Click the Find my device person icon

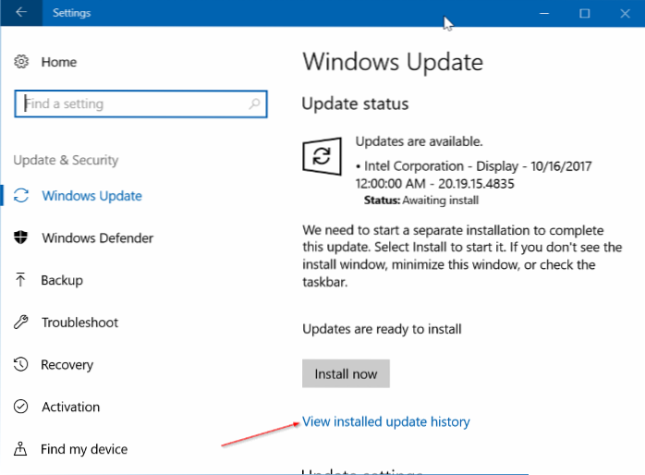[x=21, y=449]
